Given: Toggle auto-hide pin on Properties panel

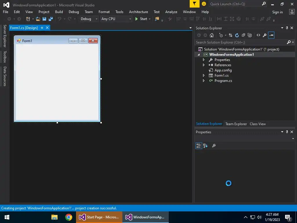Looking at the screenshot, I should tap(287, 132).
